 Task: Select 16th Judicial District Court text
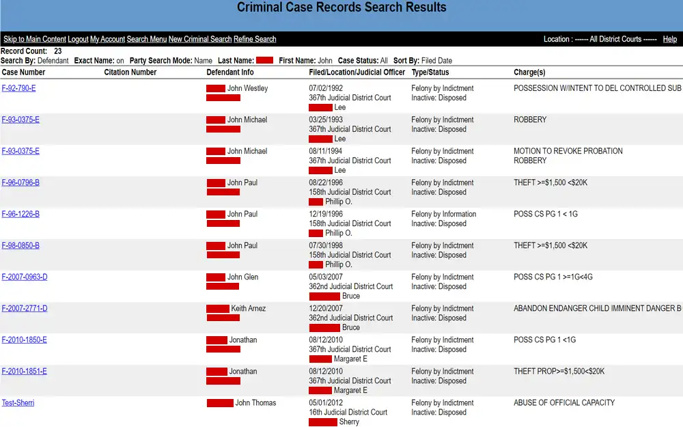tap(348, 412)
